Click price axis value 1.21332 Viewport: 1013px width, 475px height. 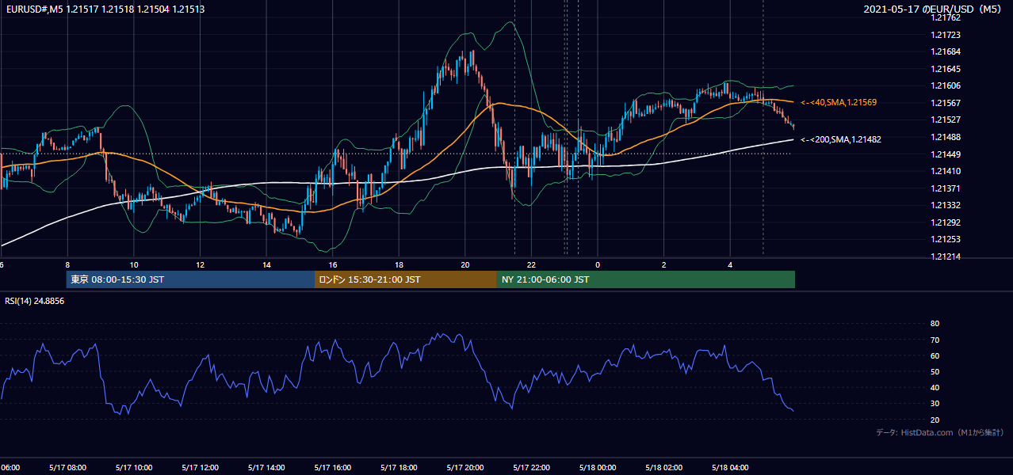point(944,205)
